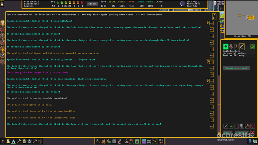258x145 pixels.
Task: Open the world map icon
Action: [255, 141]
